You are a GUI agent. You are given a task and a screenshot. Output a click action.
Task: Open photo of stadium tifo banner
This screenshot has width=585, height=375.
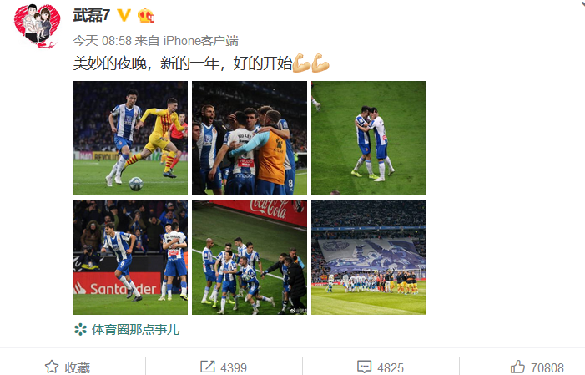(x=368, y=257)
